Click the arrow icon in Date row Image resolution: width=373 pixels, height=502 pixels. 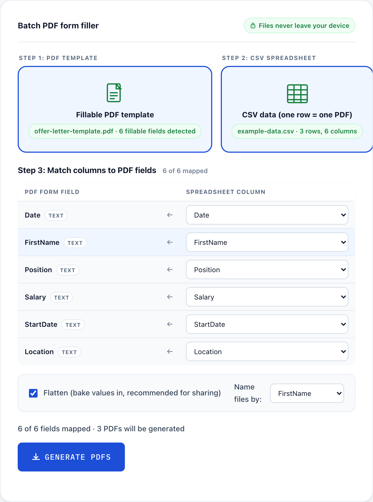(x=170, y=215)
